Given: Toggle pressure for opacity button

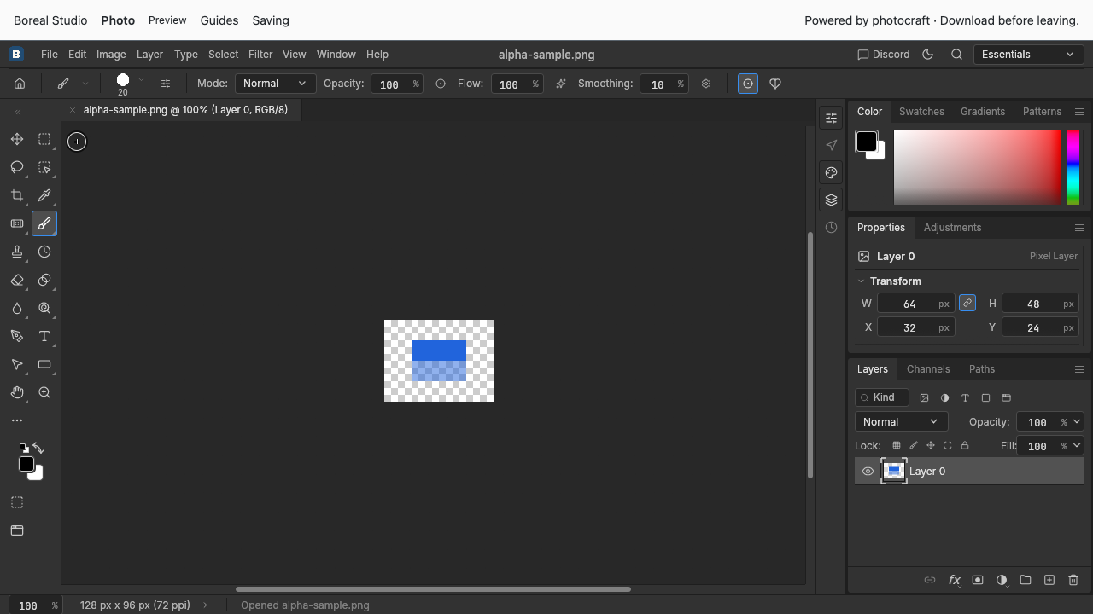Looking at the screenshot, I should tap(441, 84).
